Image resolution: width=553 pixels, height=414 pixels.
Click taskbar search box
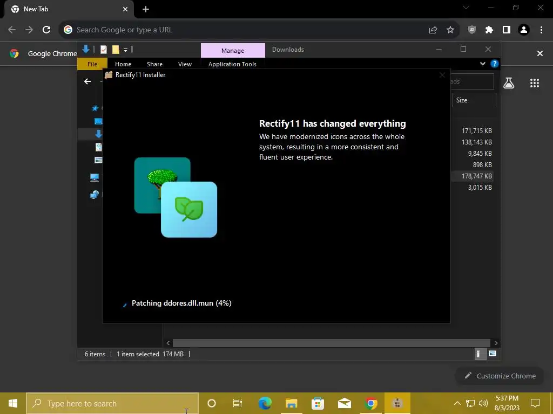click(112, 403)
